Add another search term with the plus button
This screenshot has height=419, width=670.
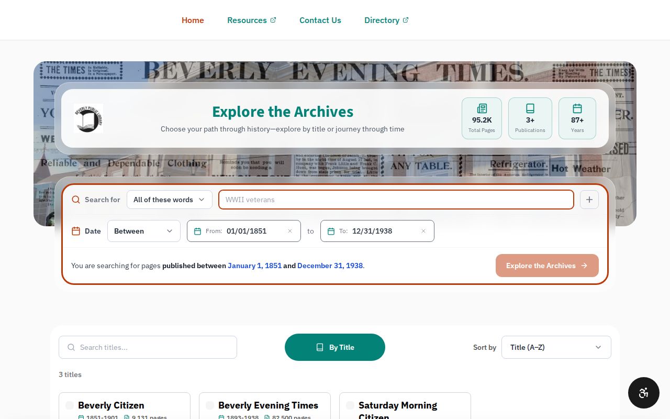589,200
